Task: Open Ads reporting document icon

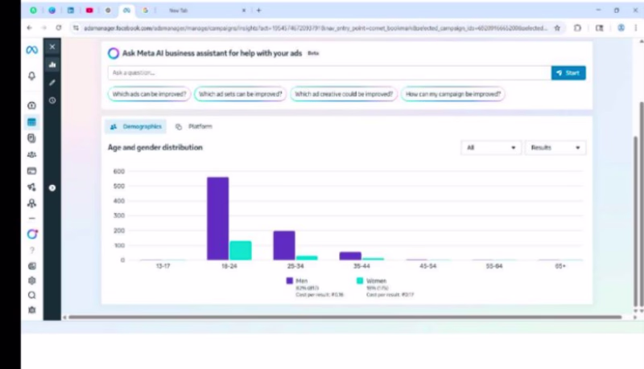Action: (31, 138)
